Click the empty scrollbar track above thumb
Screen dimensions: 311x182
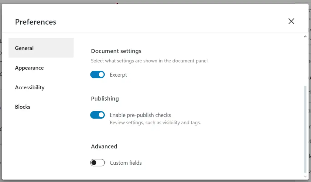coord(305,61)
